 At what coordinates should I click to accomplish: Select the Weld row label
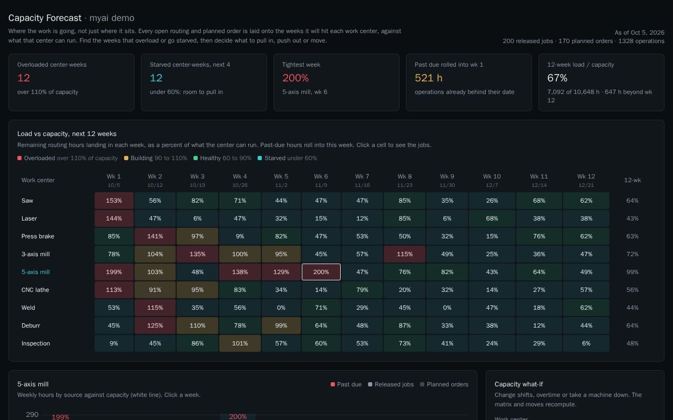(x=28, y=308)
